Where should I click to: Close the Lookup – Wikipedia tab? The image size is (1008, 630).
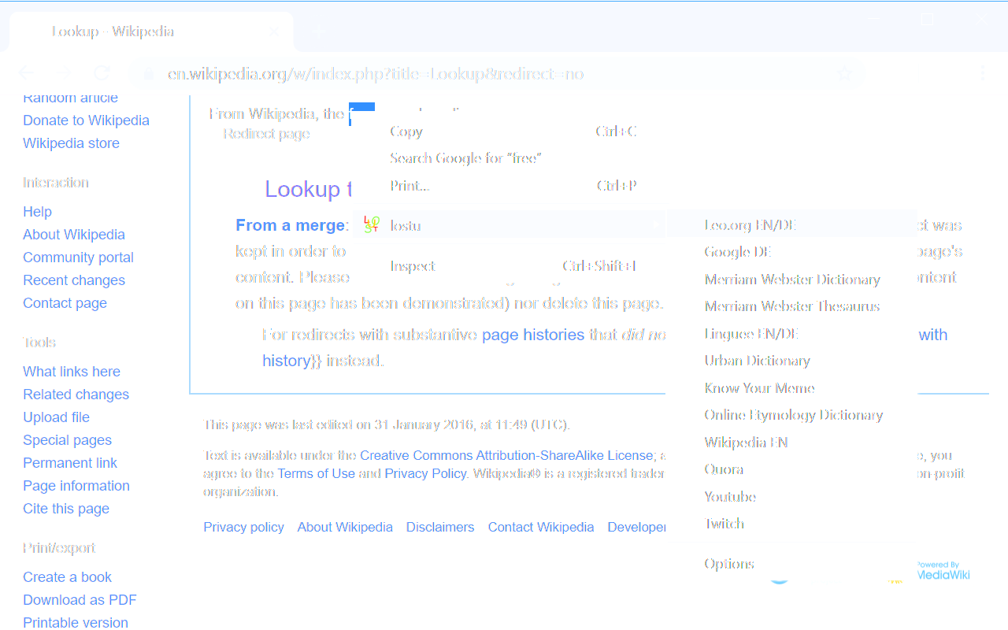coord(273,31)
